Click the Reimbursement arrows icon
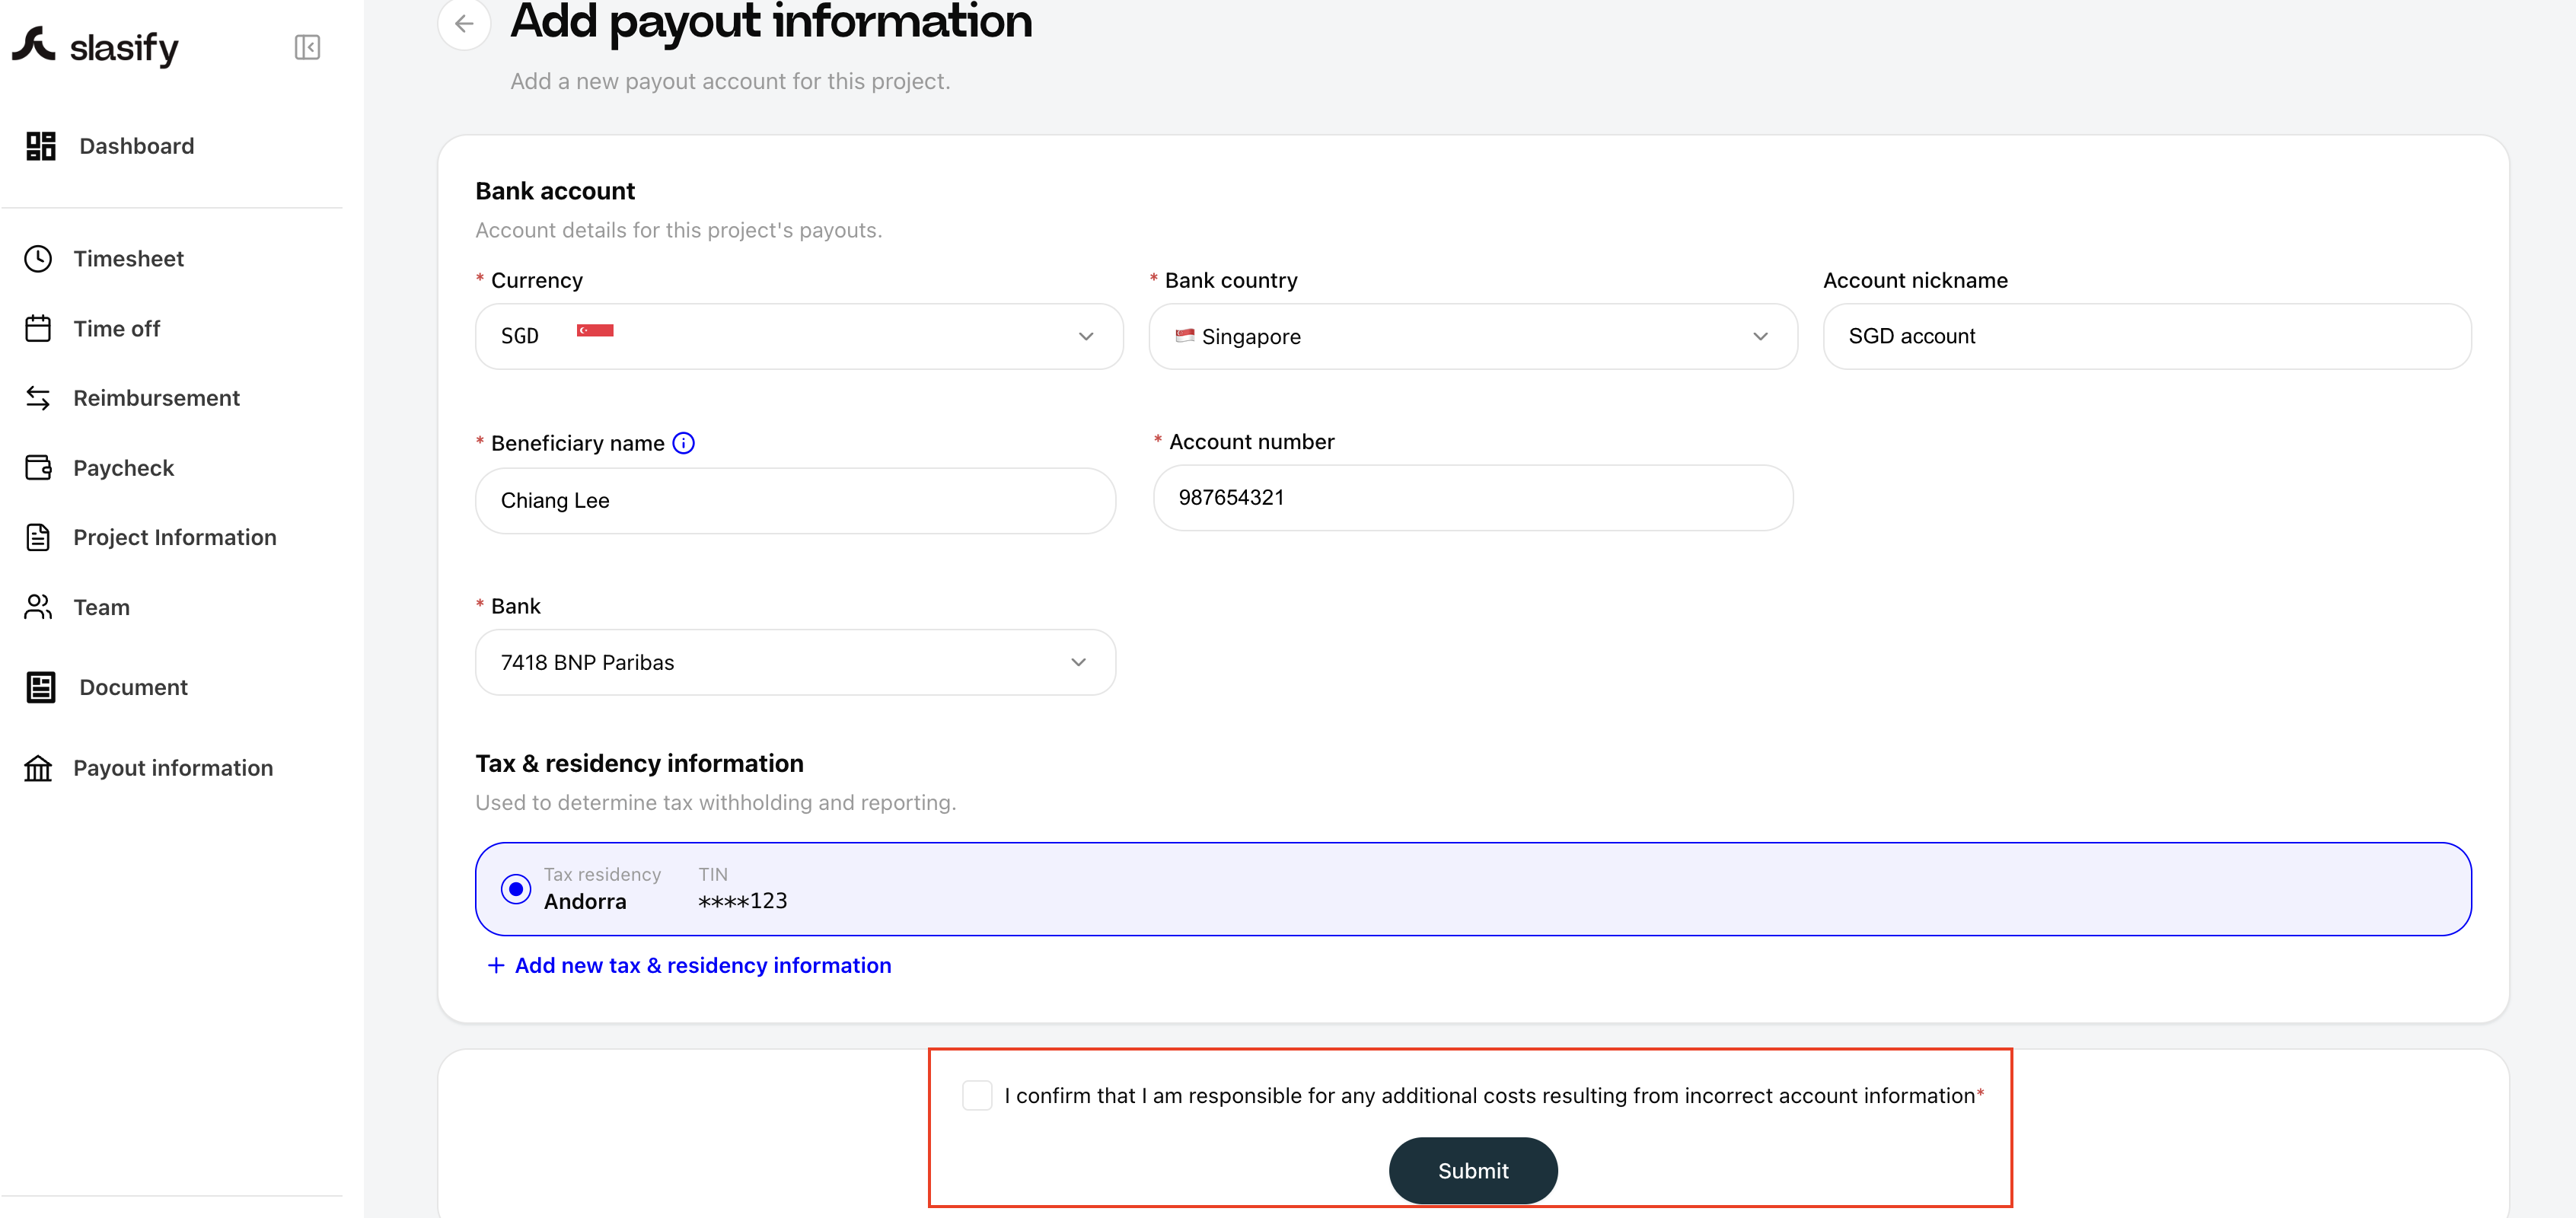Screen dimensions: 2576x1218 [x=38, y=398]
